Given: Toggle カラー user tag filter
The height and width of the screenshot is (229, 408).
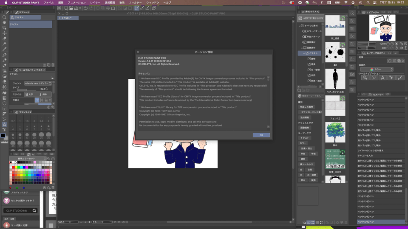Looking at the screenshot, I should tap(303, 143).
